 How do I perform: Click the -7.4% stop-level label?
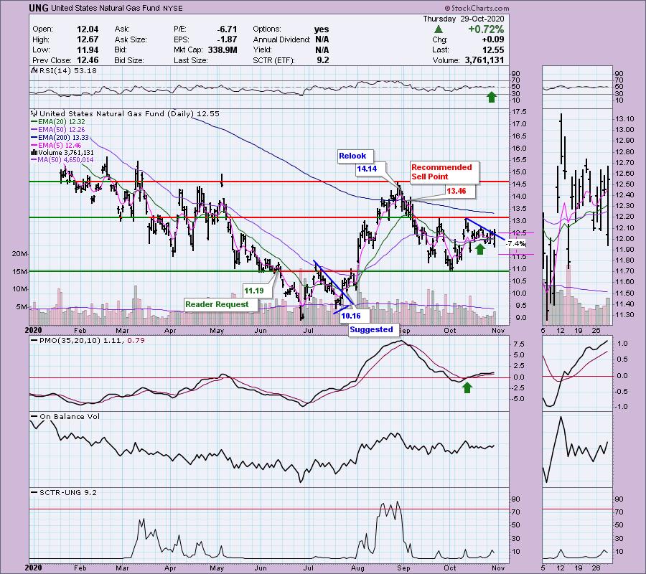click(515, 244)
